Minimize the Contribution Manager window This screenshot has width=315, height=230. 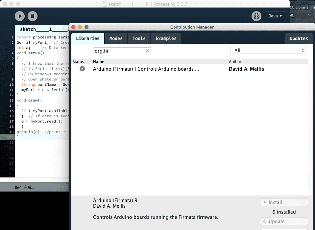[80, 27]
